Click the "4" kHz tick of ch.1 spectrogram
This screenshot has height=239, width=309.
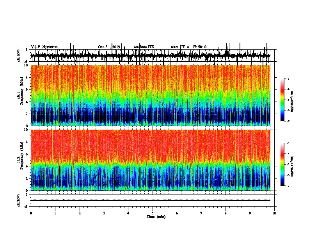tap(27, 102)
